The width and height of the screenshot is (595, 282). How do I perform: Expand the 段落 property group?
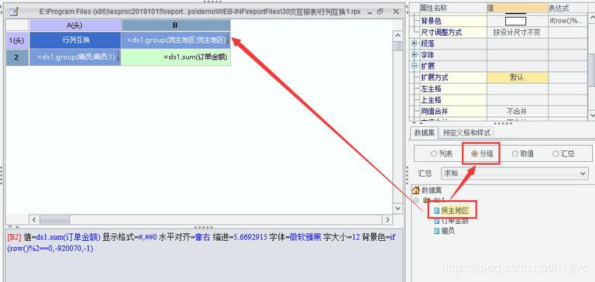point(414,43)
